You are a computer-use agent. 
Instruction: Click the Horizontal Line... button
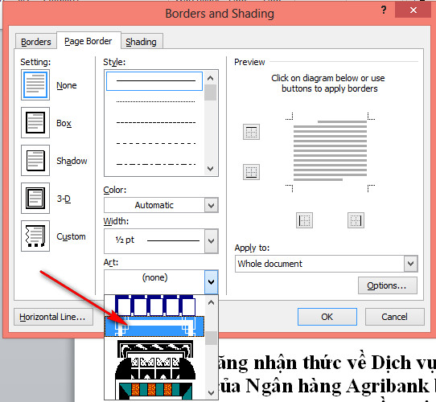pos(53,317)
